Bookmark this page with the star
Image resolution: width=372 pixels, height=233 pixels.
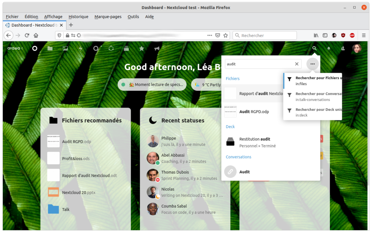point(225,35)
